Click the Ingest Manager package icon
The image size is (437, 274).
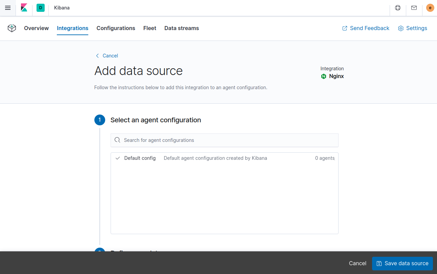click(12, 28)
